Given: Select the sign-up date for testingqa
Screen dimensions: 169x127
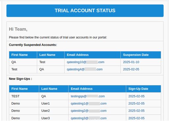Looking at the screenshot, I should click(x=136, y=96).
